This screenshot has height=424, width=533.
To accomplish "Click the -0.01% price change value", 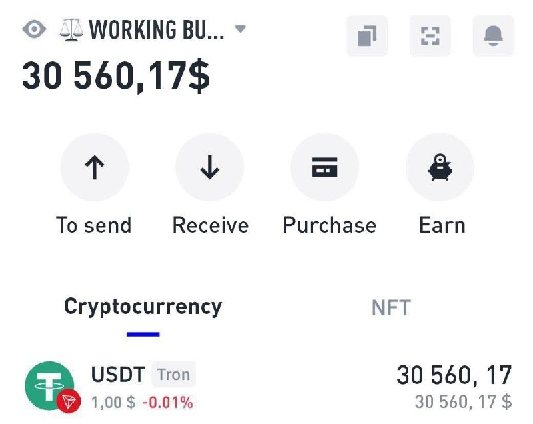I will coord(167,403).
